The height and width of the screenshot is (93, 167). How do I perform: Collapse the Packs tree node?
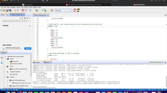pyautogui.click(x=5, y=66)
